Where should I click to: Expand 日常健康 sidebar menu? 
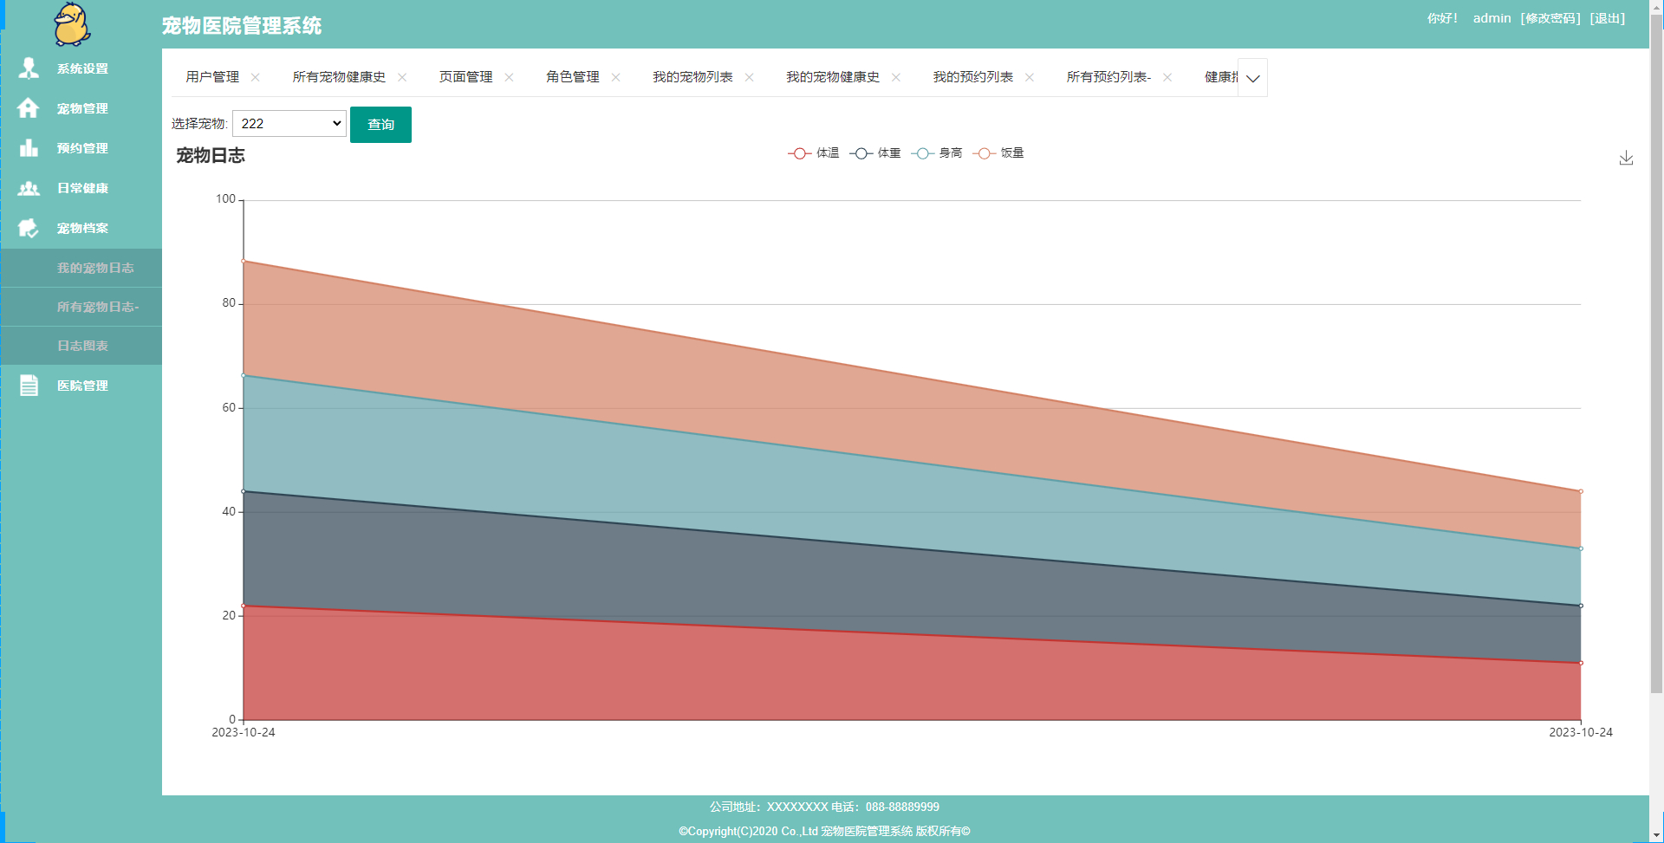(81, 188)
